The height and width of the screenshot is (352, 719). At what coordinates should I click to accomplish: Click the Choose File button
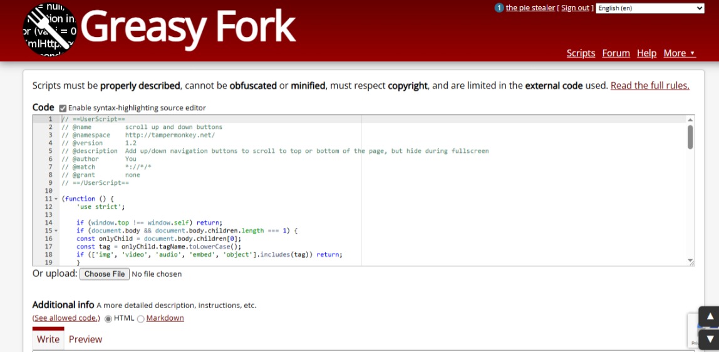(x=105, y=274)
